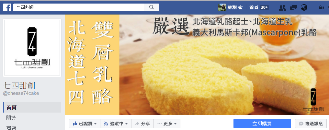Open 商店 in the page sidebar
The image size is (329, 130).
tap(32, 127)
